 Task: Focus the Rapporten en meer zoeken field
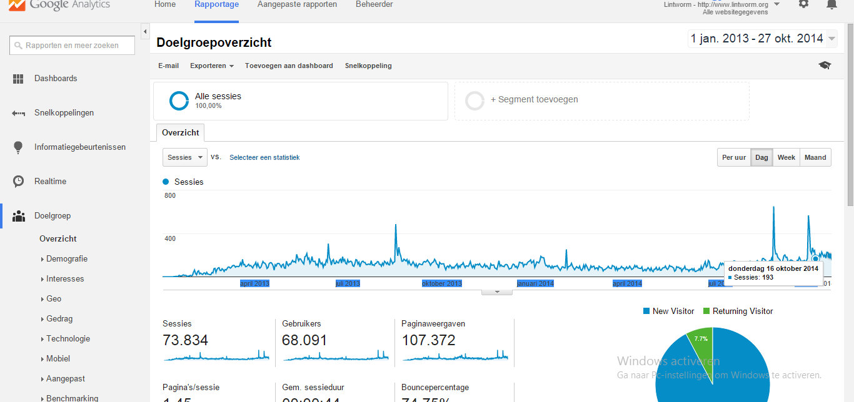tap(73, 46)
